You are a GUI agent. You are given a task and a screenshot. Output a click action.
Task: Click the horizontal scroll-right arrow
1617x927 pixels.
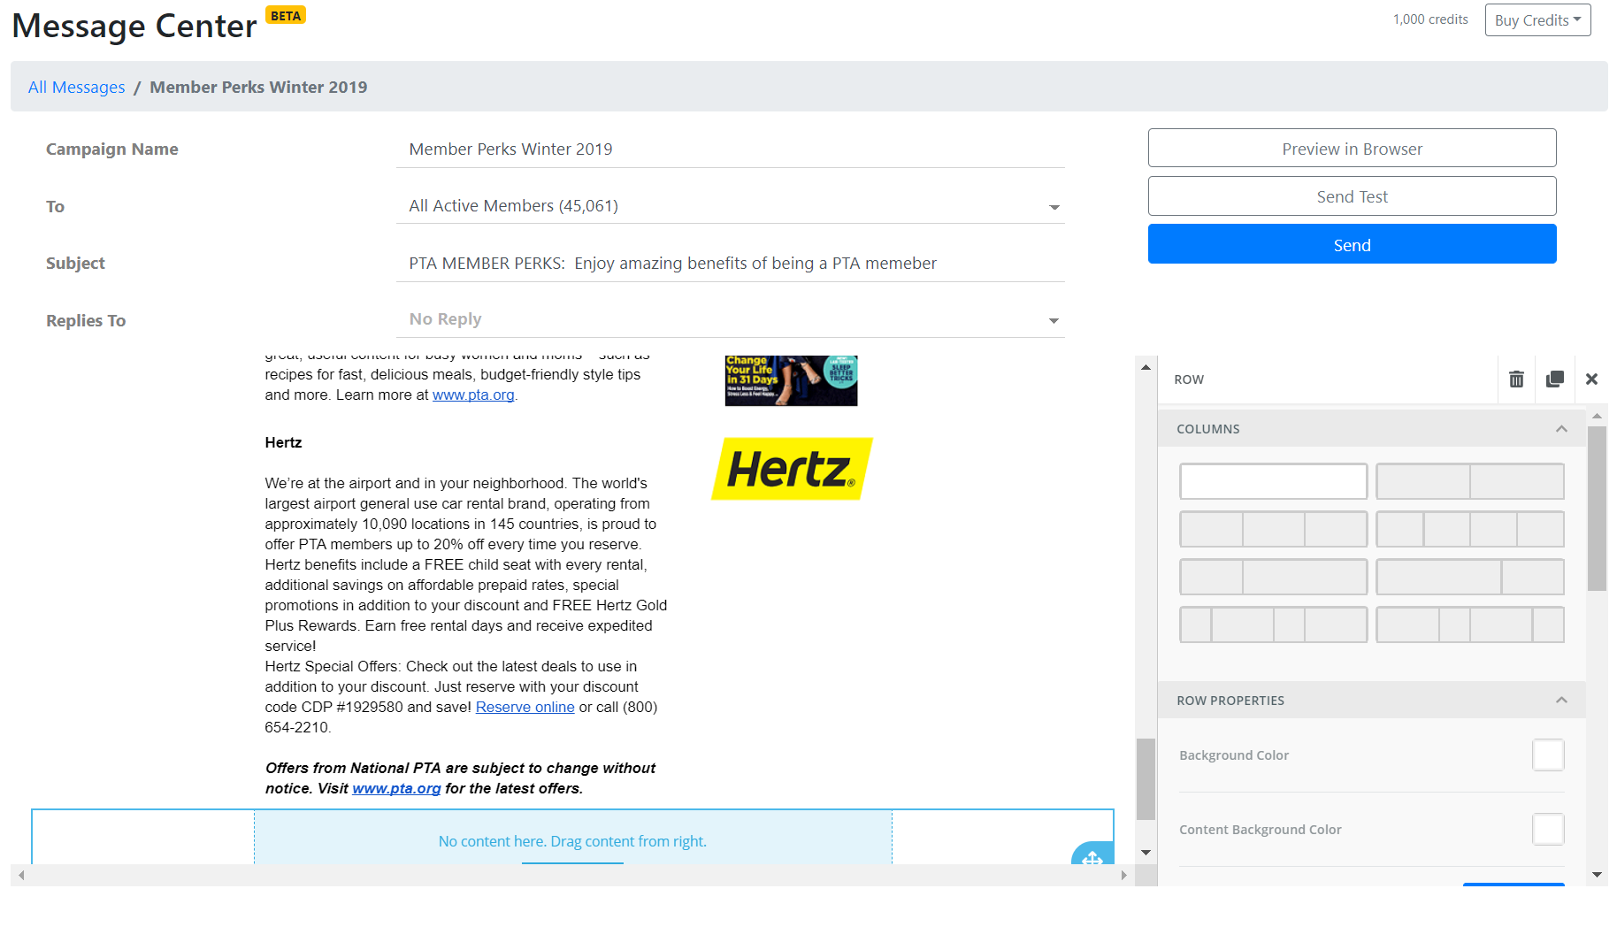1123,876
